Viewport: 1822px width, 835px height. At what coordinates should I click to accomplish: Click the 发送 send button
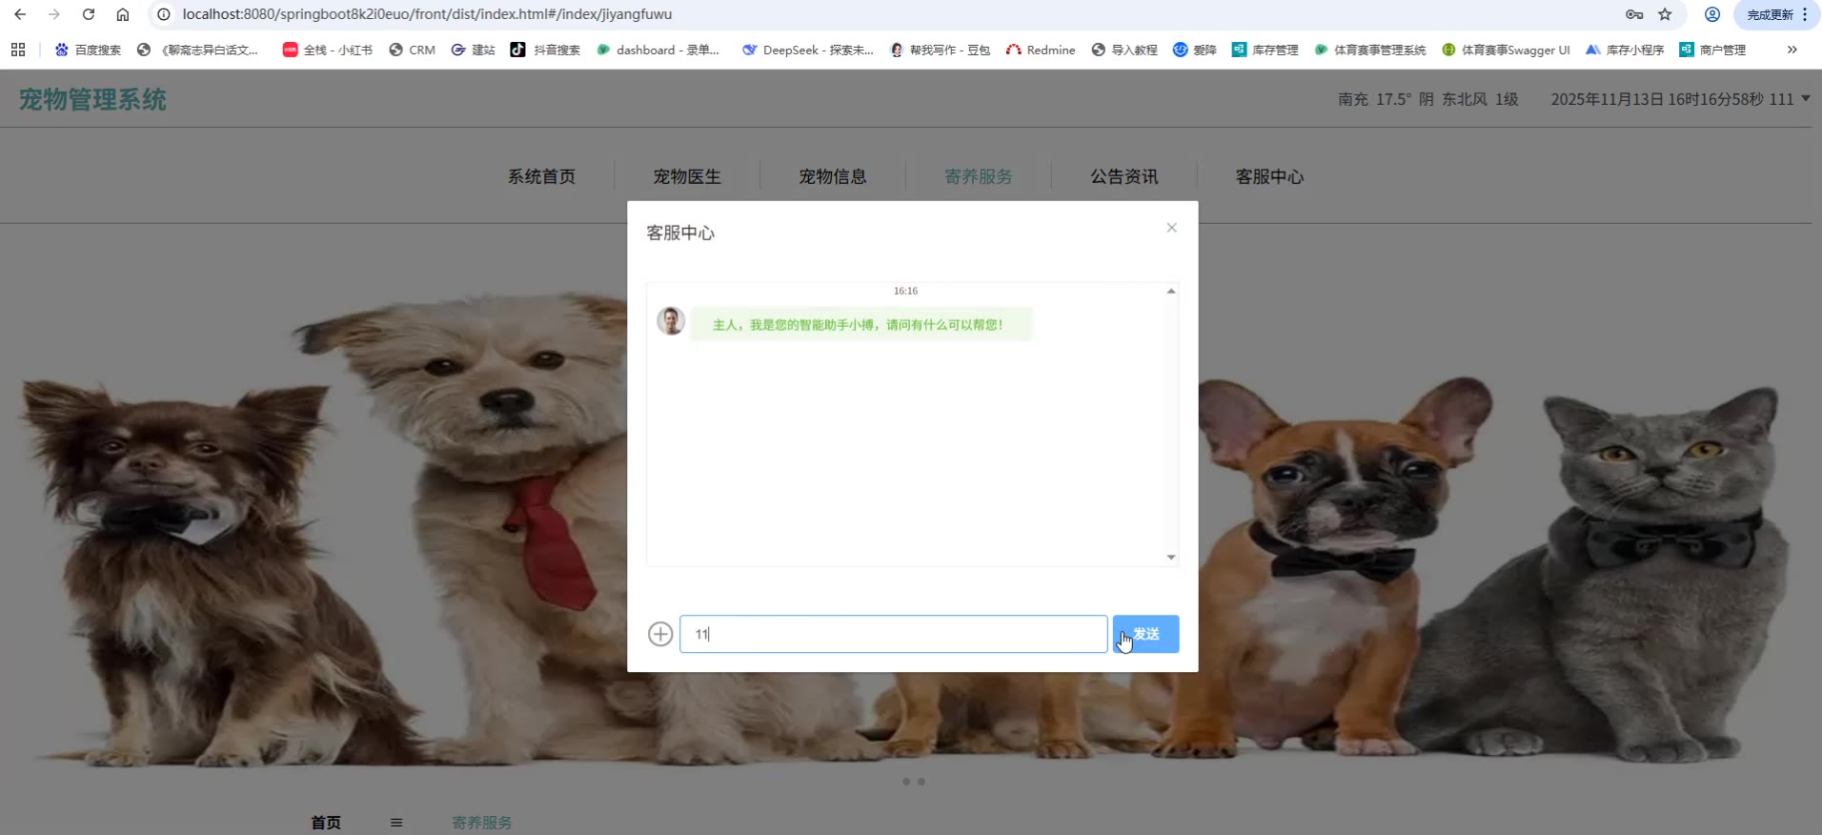click(x=1145, y=634)
